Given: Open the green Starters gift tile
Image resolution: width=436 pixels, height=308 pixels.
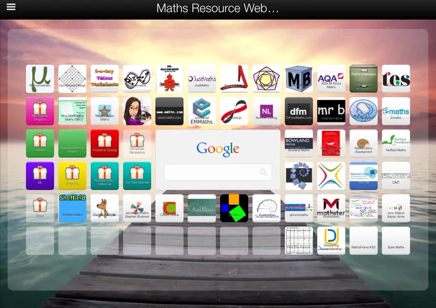Looking at the screenshot, I should coord(40,144).
